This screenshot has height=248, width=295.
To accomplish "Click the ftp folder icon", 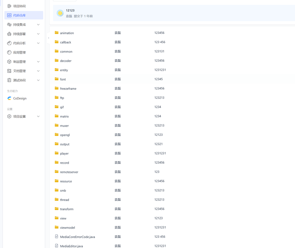I will [x=57, y=98].
